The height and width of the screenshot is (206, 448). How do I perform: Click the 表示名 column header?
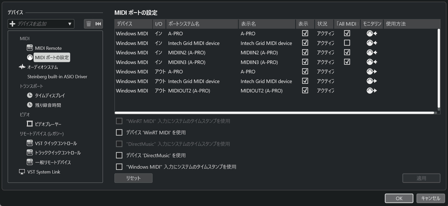[x=266, y=24]
